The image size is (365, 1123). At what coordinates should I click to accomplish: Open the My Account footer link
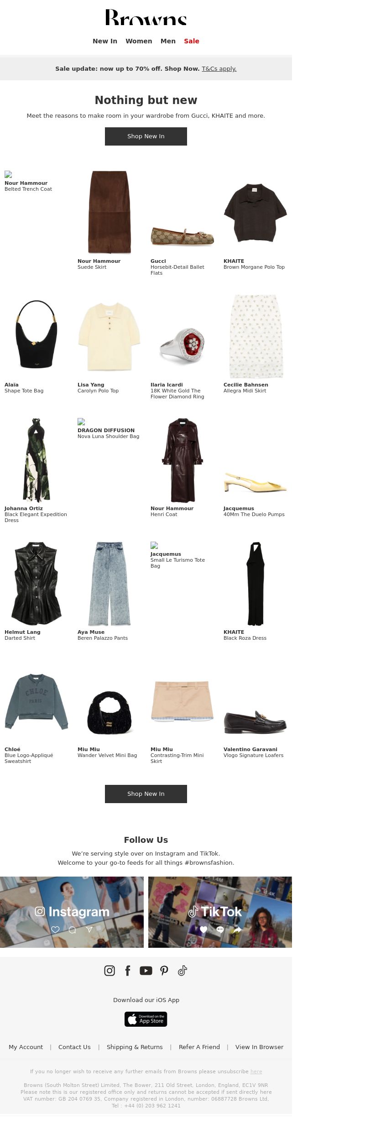tap(26, 1047)
